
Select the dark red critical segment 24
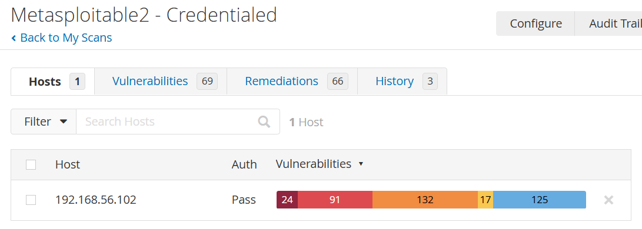click(287, 200)
